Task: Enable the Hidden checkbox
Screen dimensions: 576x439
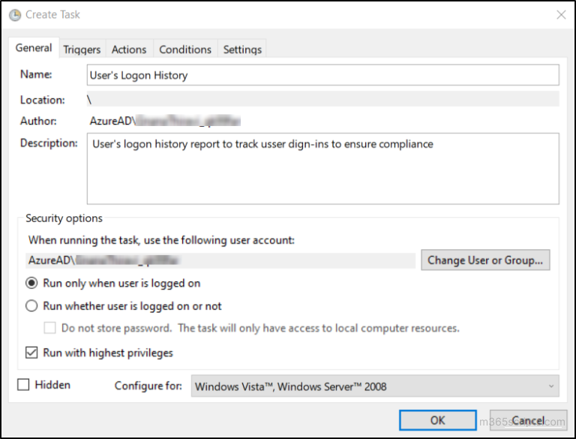Action: (x=23, y=385)
